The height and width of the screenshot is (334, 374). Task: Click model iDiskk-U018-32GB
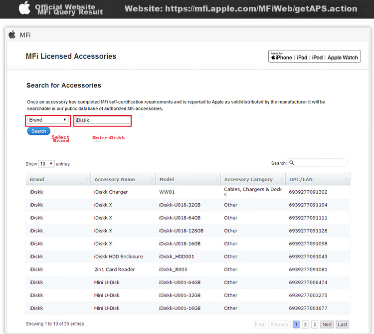(x=180, y=205)
